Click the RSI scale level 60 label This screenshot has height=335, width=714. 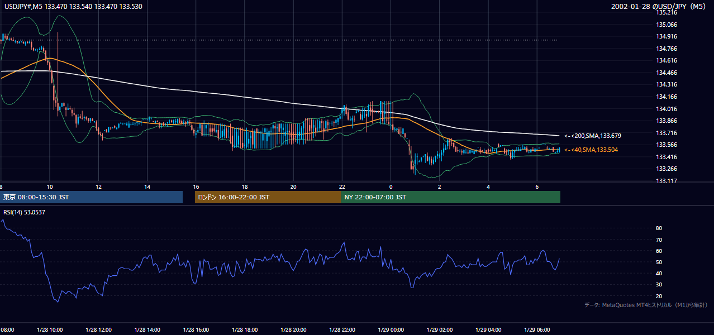(659, 251)
